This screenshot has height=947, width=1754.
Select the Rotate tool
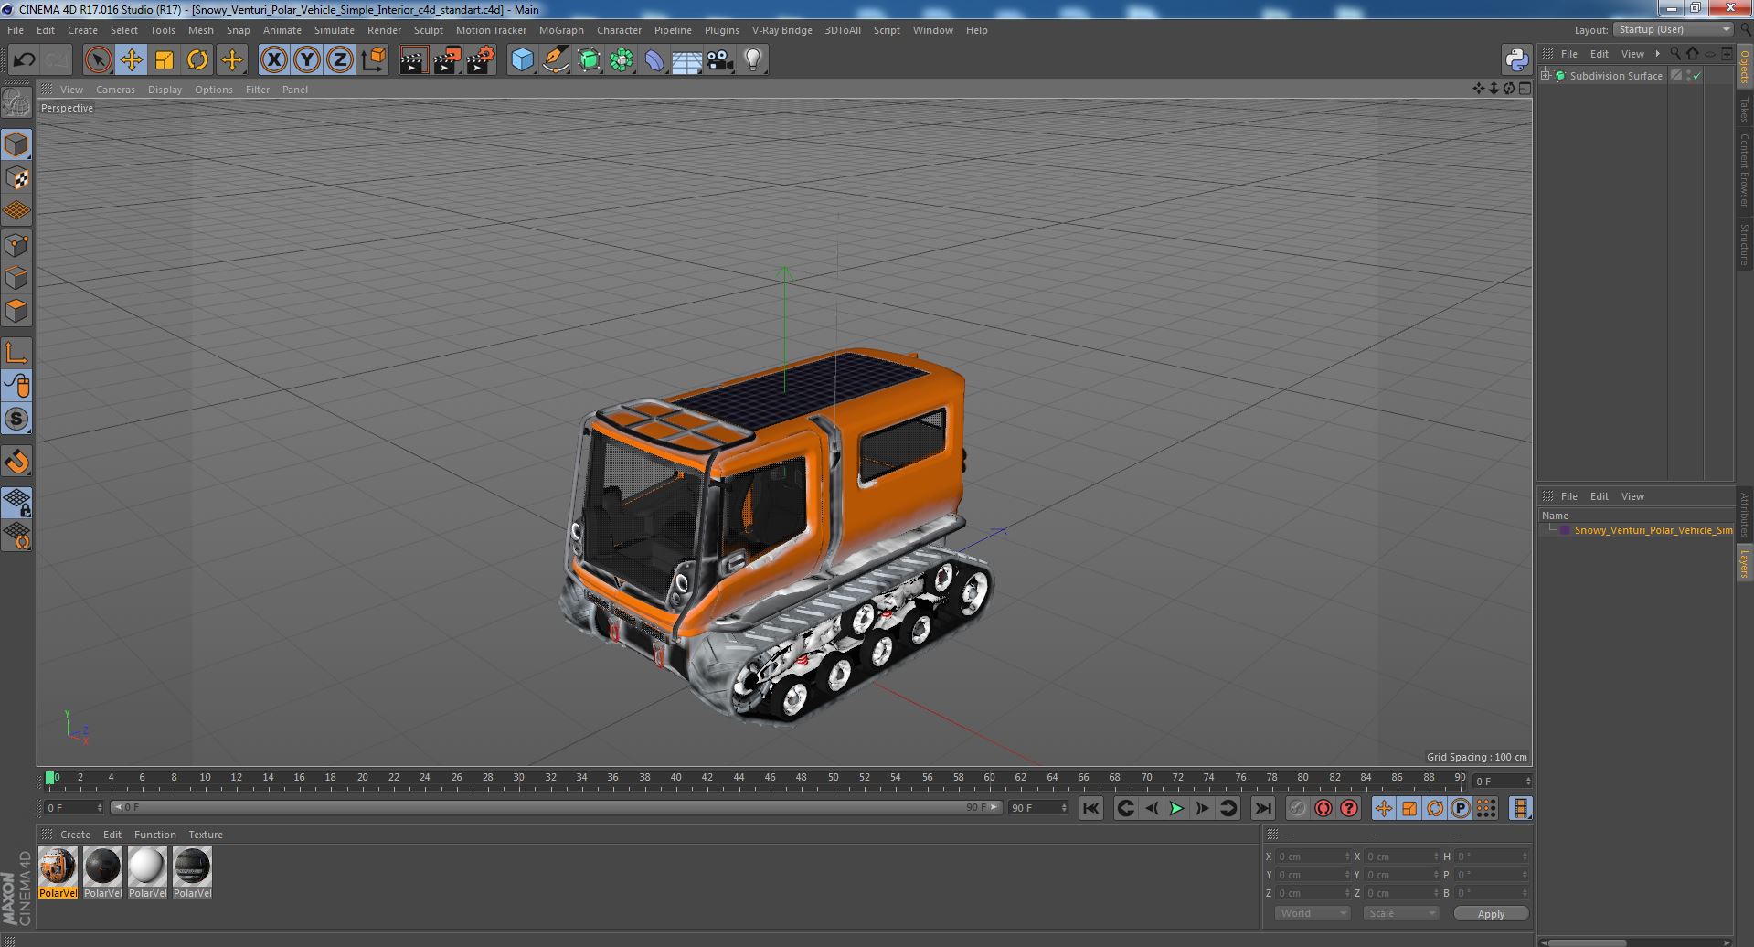(197, 60)
